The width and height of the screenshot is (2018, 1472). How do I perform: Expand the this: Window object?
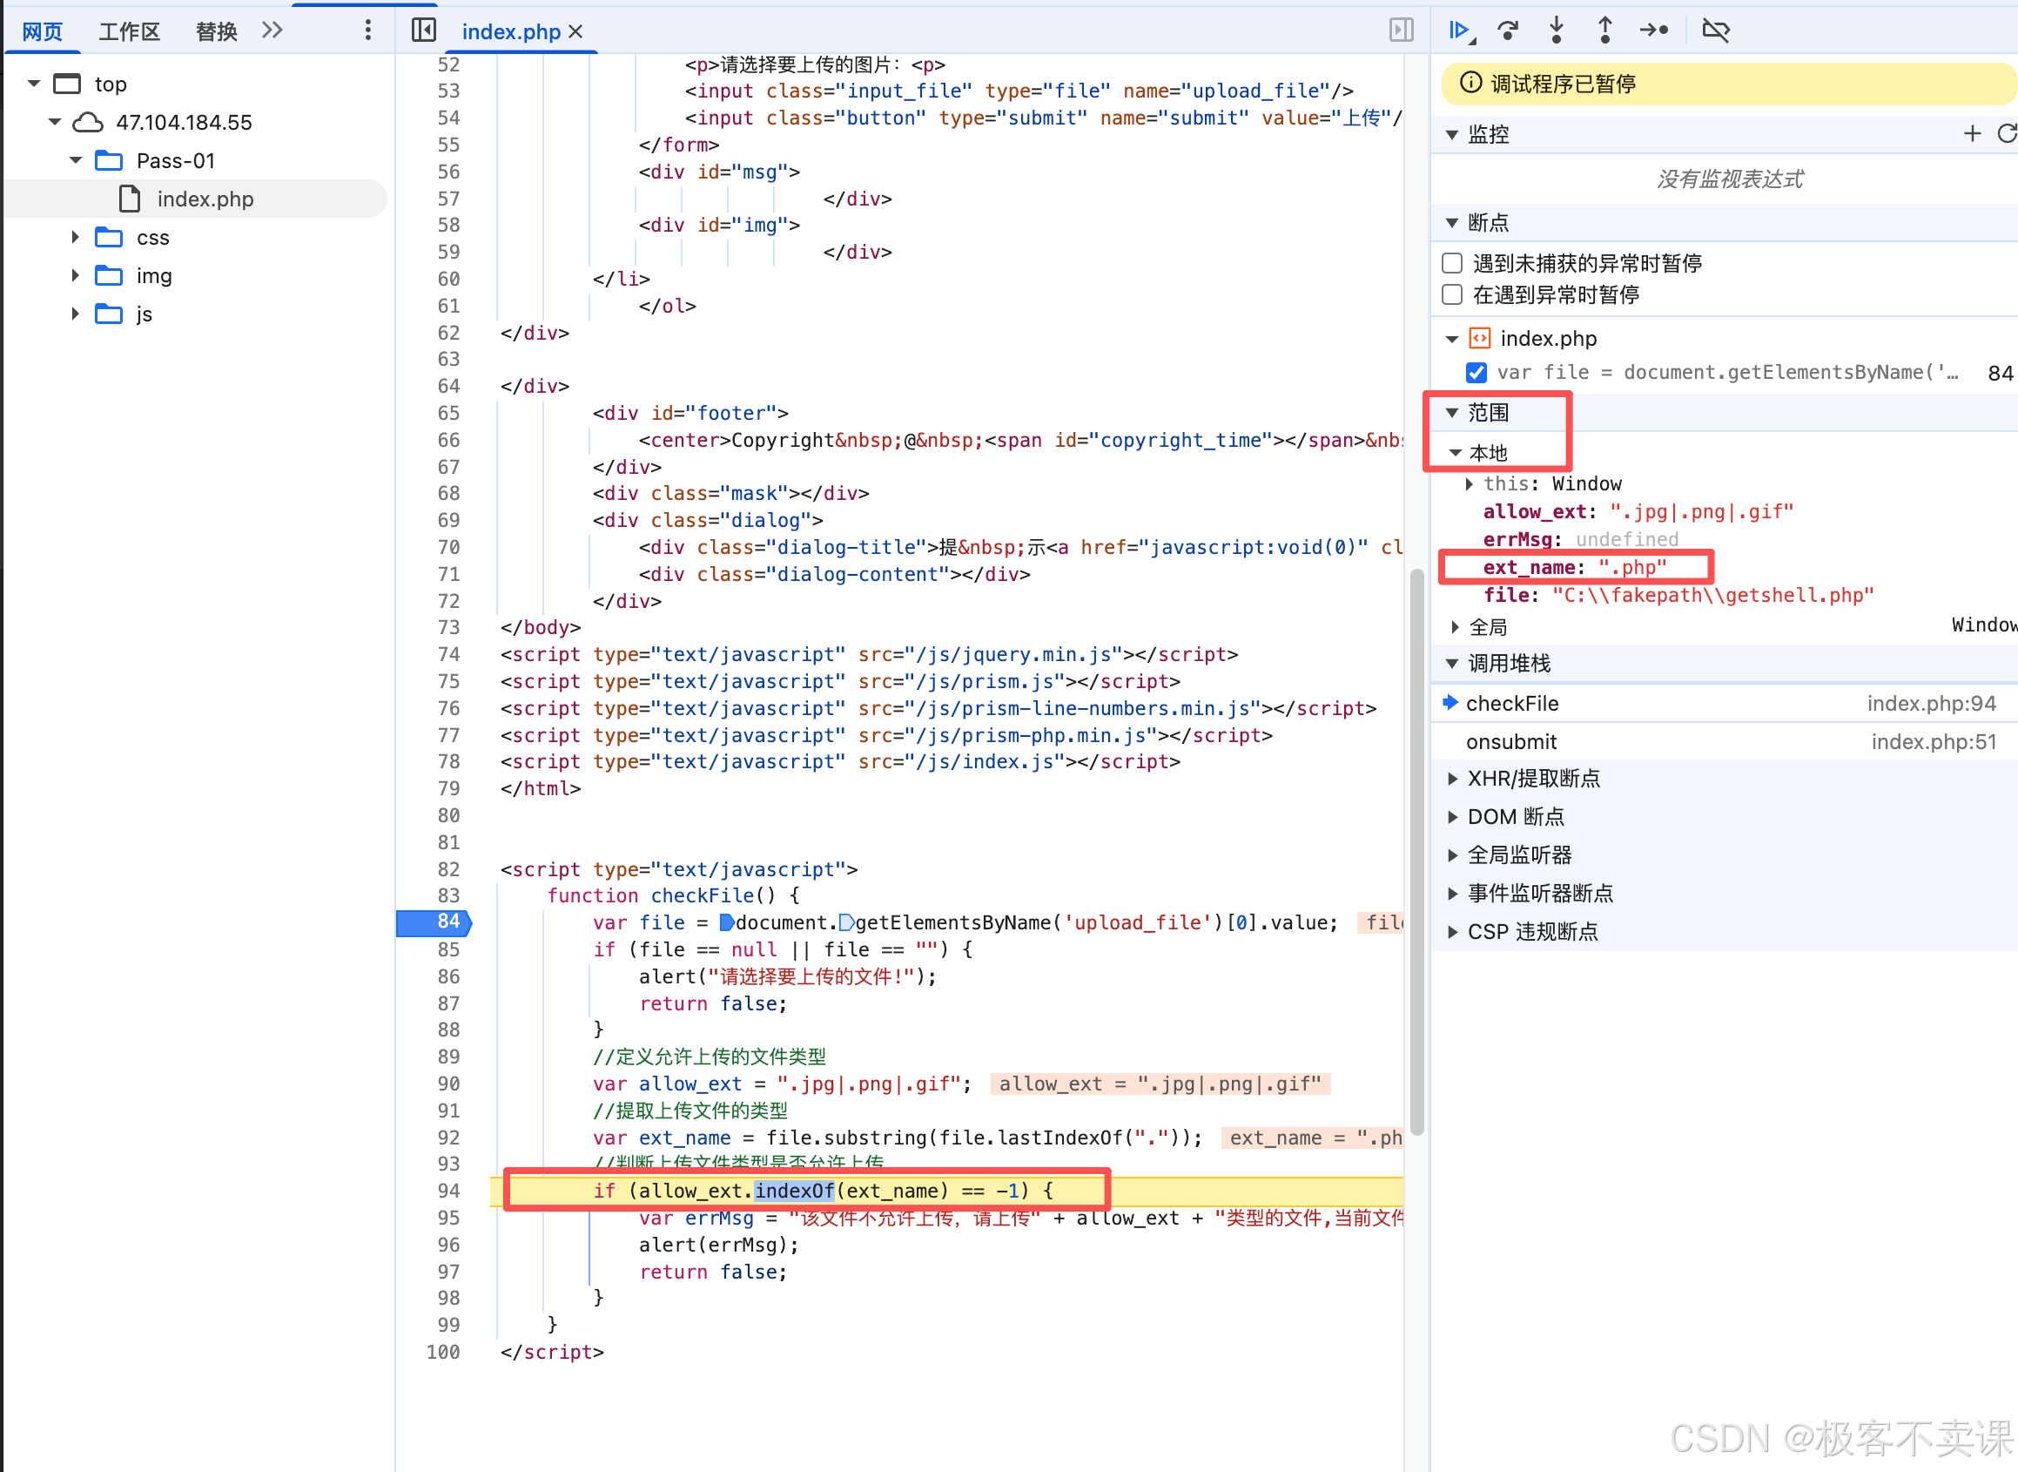point(1470,483)
